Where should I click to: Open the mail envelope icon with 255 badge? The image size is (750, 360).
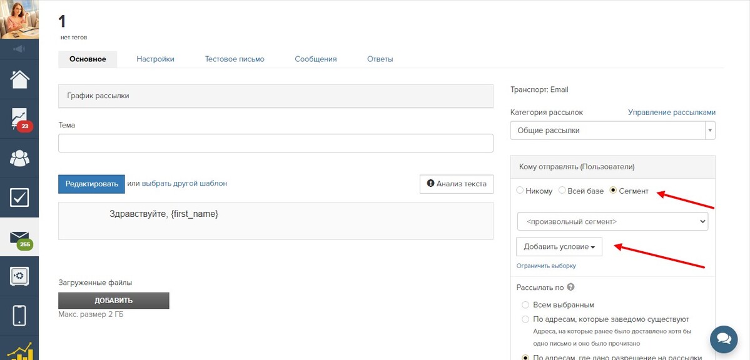pos(19,237)
